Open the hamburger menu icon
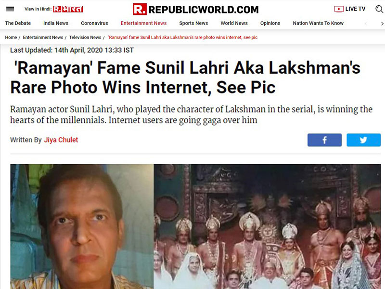The image size is (385, 289). [10, 9]
